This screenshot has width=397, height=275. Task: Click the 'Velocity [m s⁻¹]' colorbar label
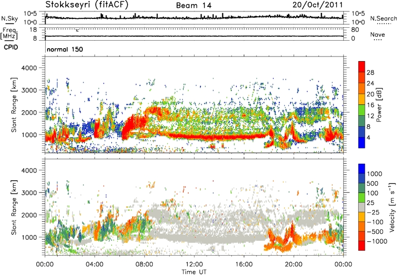pos(392,207)
